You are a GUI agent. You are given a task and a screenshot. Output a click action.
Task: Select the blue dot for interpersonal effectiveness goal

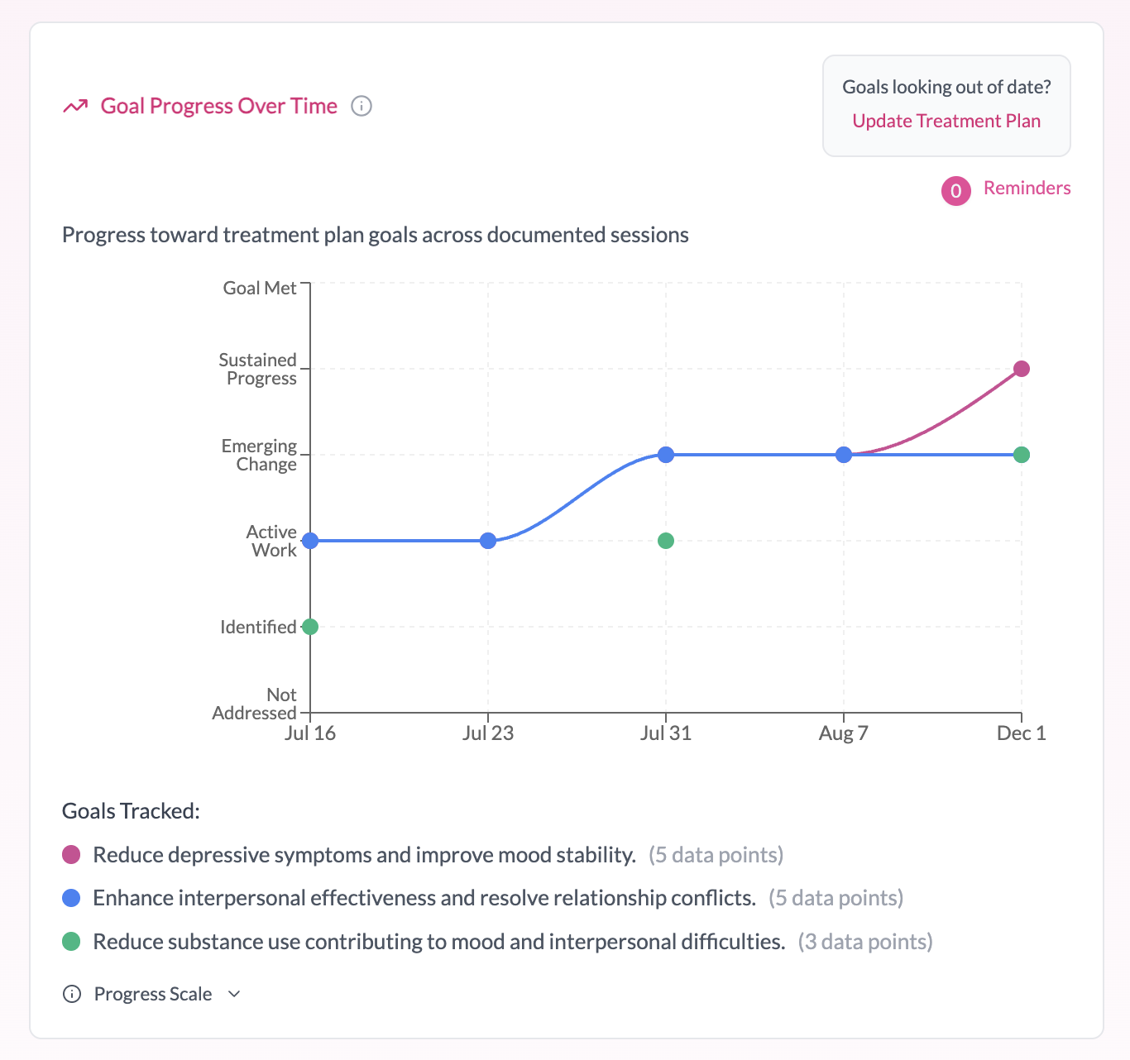(71, 897)
